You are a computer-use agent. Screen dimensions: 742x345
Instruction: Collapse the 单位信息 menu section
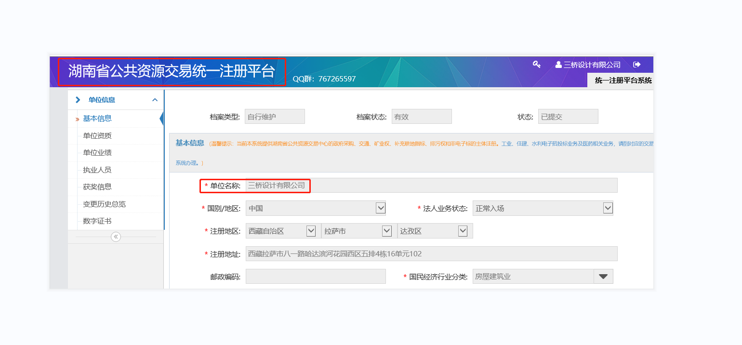click(x=155, y=100)
